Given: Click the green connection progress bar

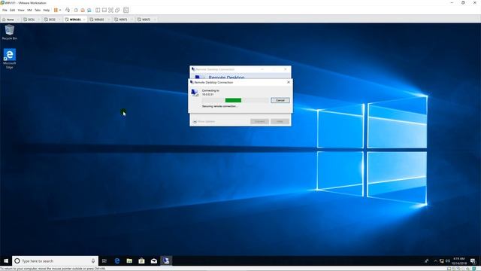Looking at the screenshot, I should coord(233,100).
